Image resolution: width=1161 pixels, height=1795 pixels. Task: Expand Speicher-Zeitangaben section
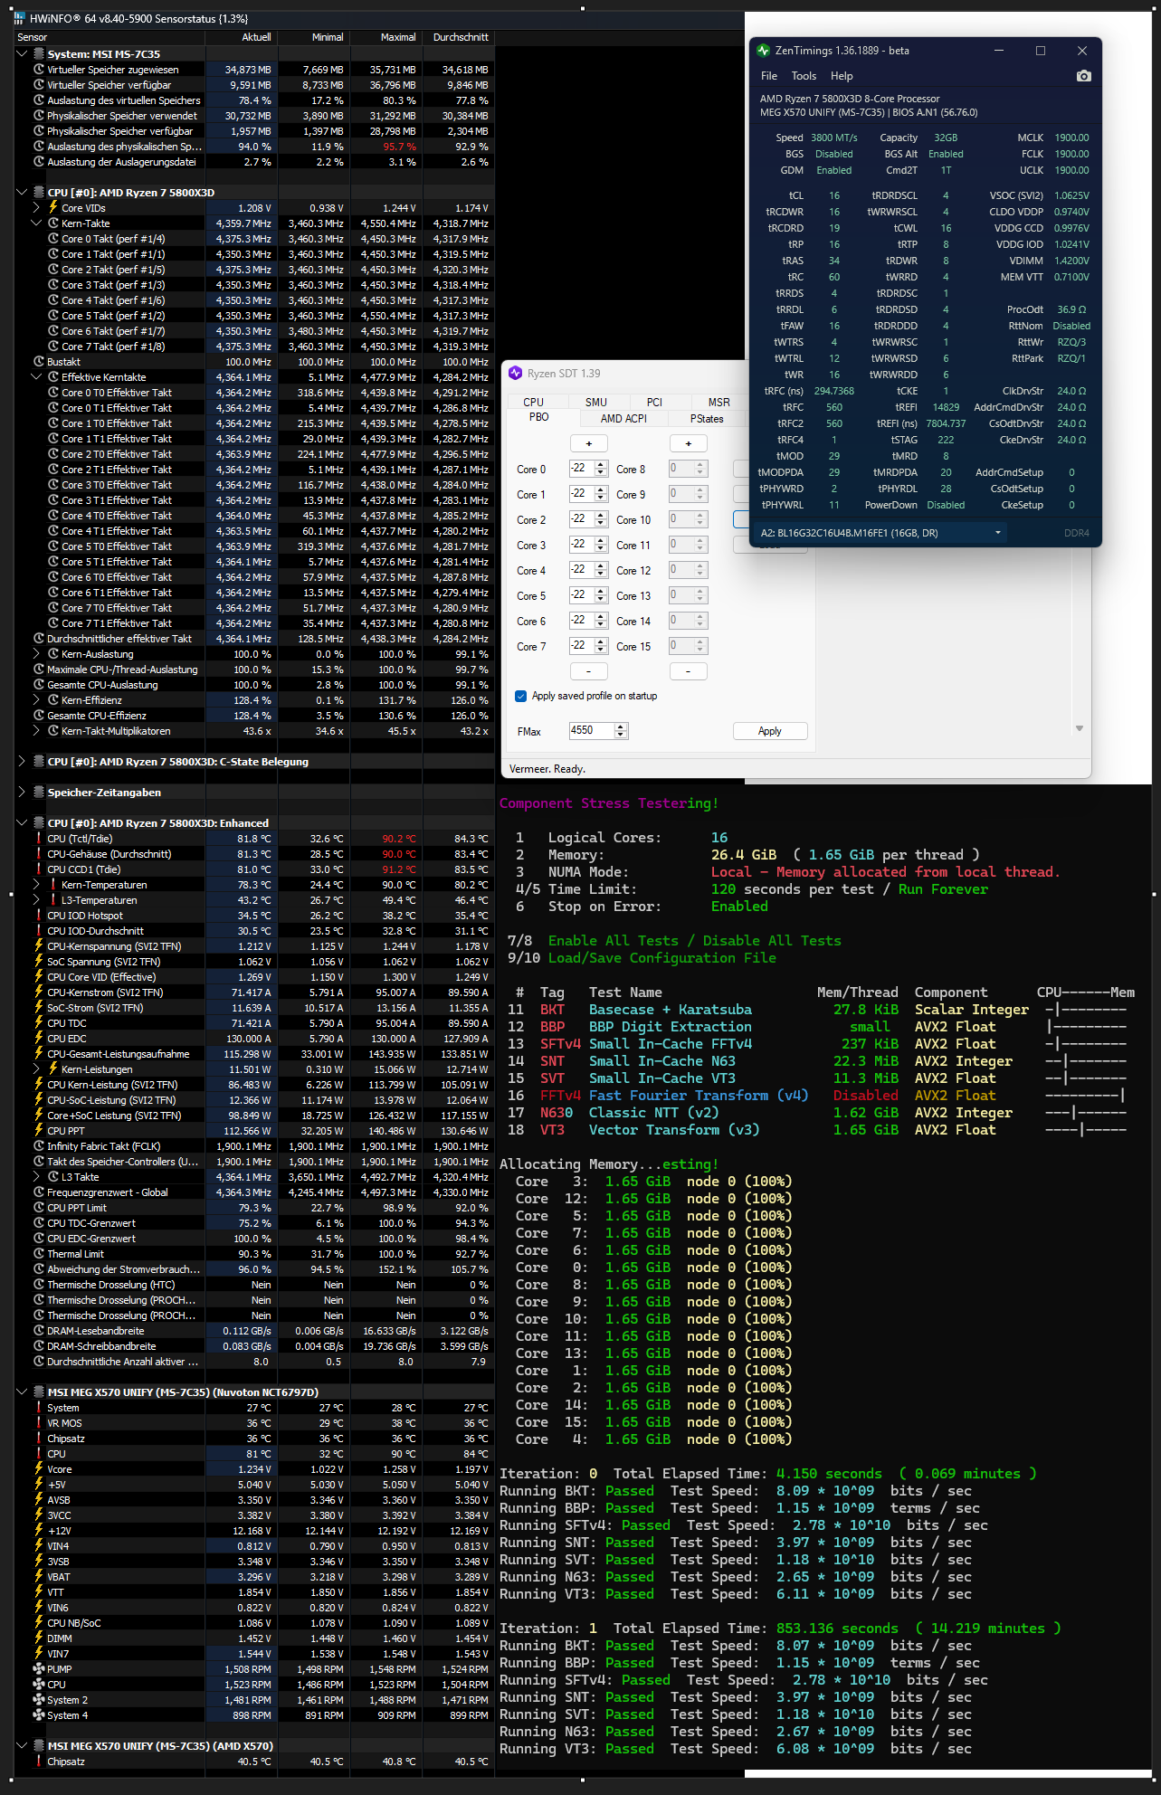click(x=22, y=793)
